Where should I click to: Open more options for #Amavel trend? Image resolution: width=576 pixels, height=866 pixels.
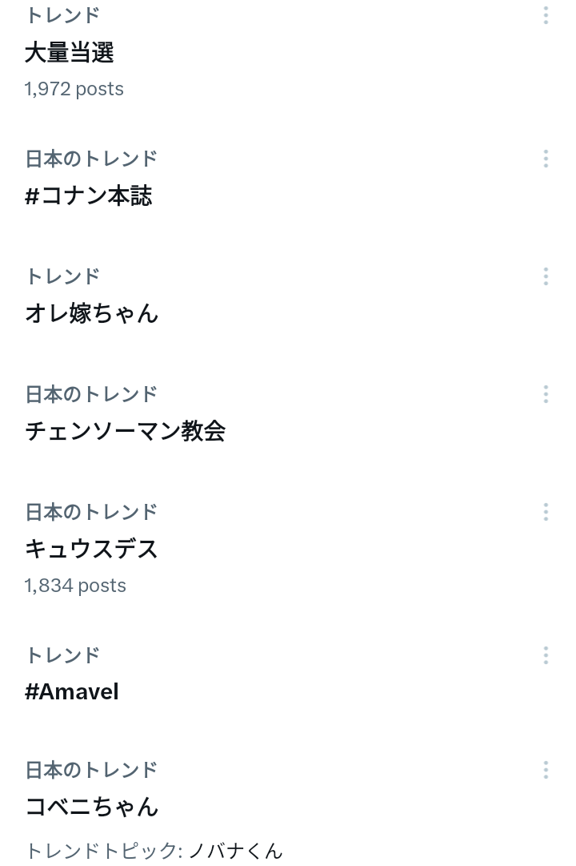point(546,655)
